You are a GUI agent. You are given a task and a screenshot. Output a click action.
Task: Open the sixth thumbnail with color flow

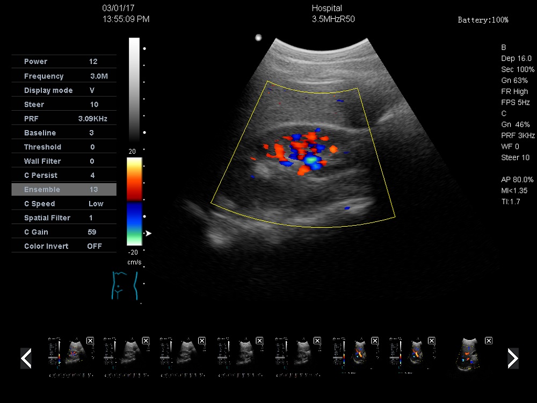(x=355, y=355)
